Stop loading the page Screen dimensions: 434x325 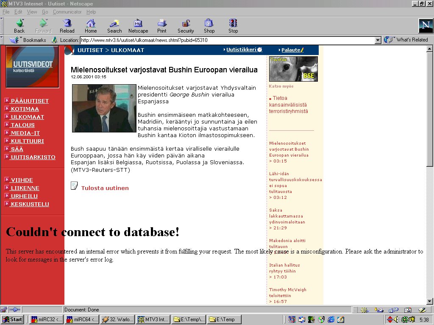pos(233,26)
